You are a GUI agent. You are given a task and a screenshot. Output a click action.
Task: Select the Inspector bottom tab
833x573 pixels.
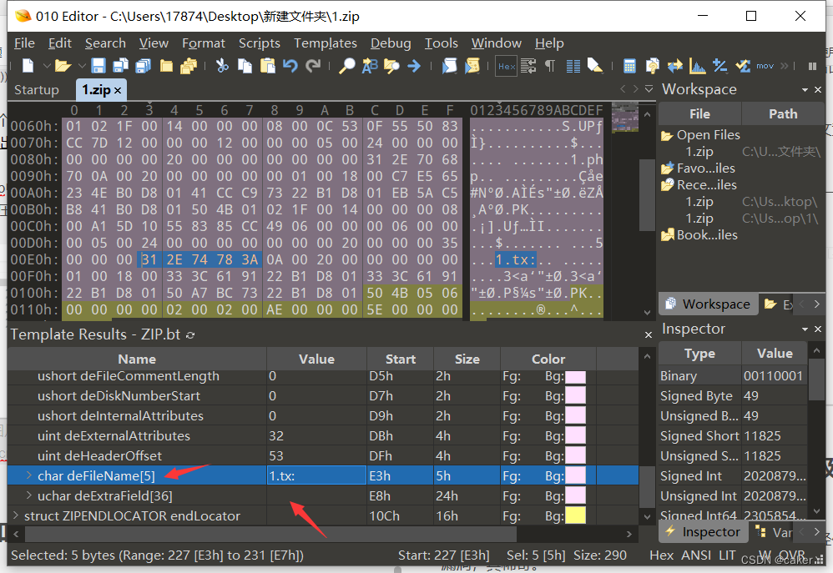[x=704, y=531]
